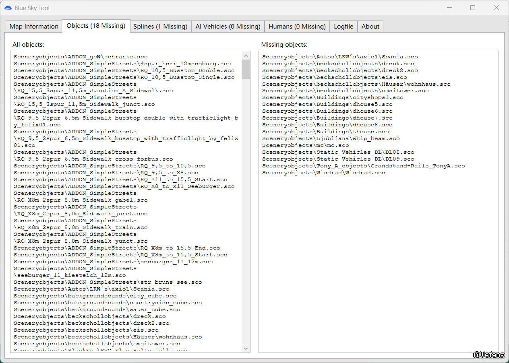Select missing object Windrad.sco entry
Viewport: 509px width, 363px height.
[x=323, y=173]
